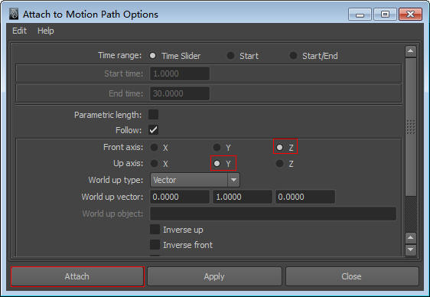Open the Edit menu

tap(19, 31)
